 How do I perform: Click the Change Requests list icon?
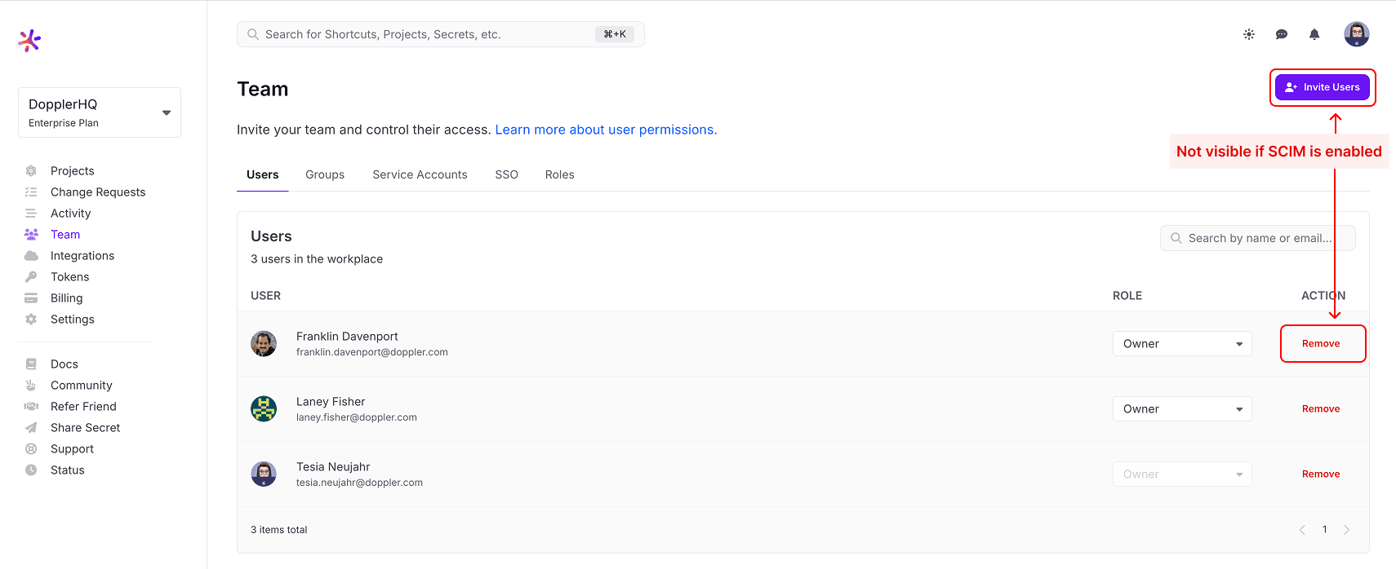pyautogui.click(x=31, y=192)
